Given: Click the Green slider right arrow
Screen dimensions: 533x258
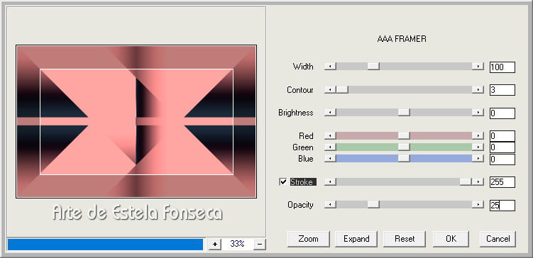Looking at the screenshot, I should [478, 147].
